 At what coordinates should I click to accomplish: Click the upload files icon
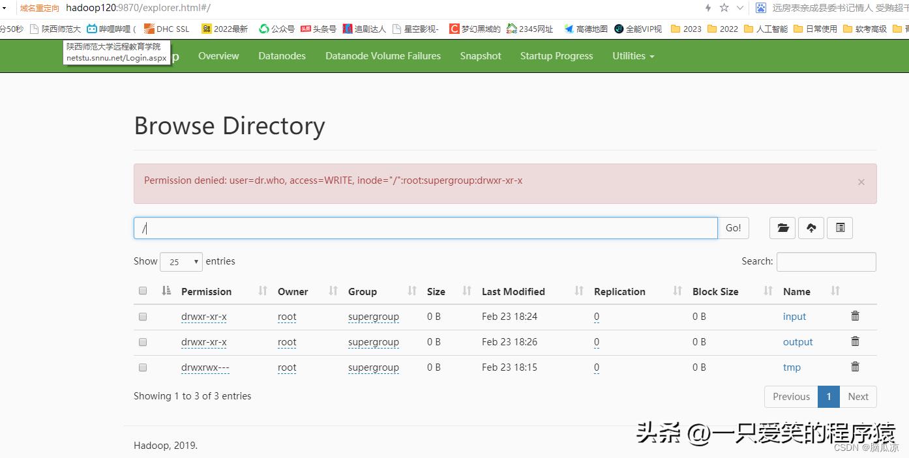coord(811,227)
